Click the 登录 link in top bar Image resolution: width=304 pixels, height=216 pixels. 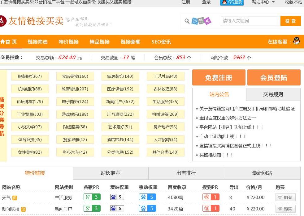coord(206,2)
